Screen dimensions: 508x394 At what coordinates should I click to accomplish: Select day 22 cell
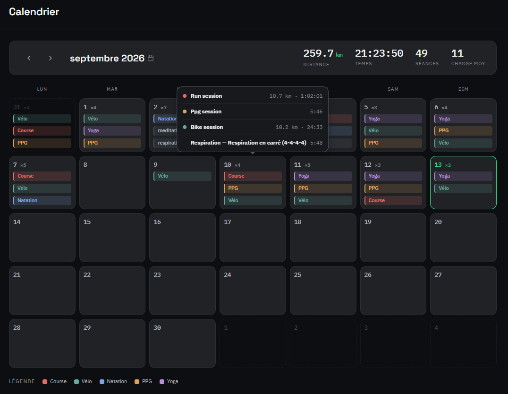click(x=112, y=291)
